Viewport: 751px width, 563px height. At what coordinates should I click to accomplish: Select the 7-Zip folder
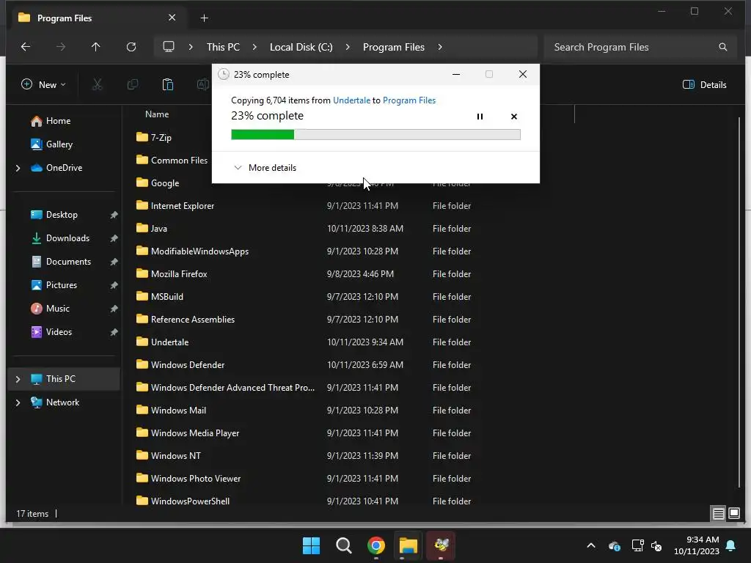(161, 137)
